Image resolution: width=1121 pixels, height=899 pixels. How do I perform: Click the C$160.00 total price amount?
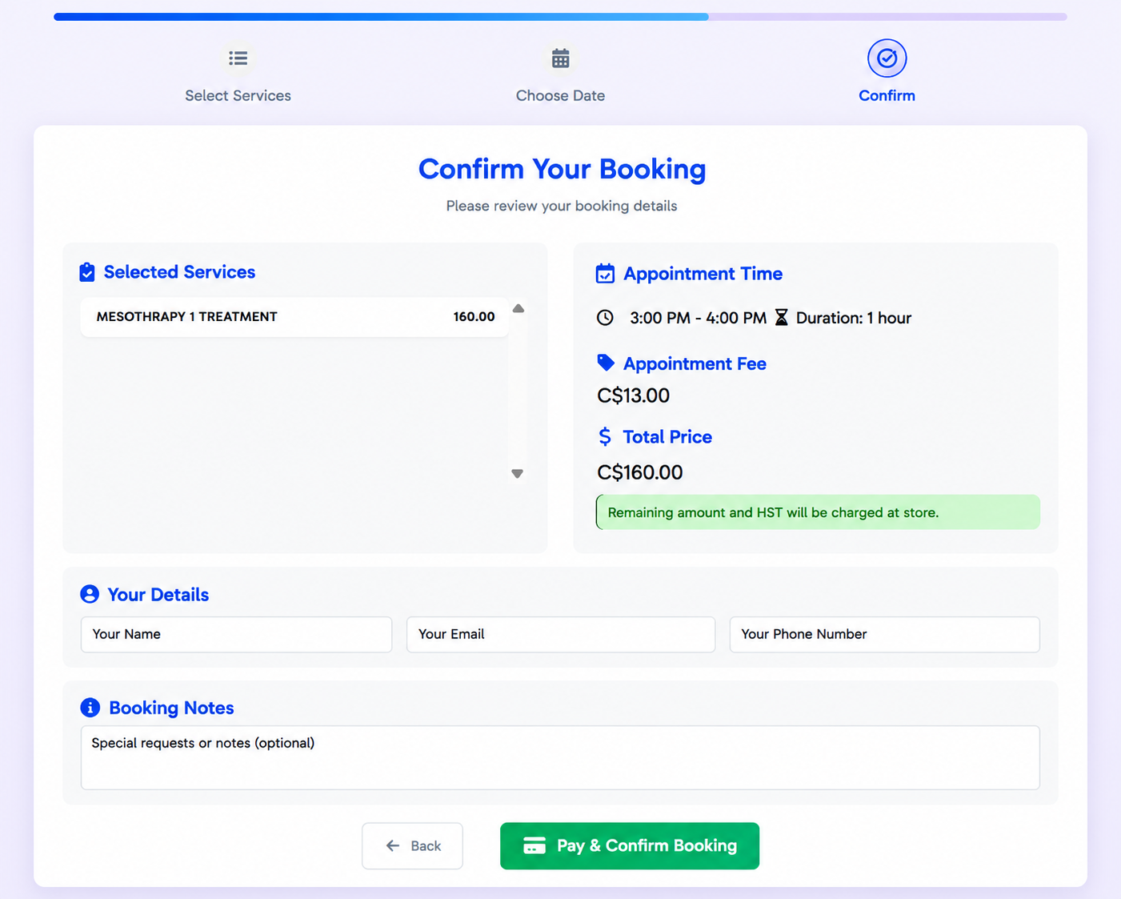click(640, 472)
